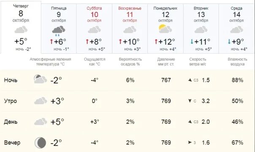Click the Вероятность осадков column header
Image resolution: width=255 pixels, height=152 pixels.
[x=130, y=61]
